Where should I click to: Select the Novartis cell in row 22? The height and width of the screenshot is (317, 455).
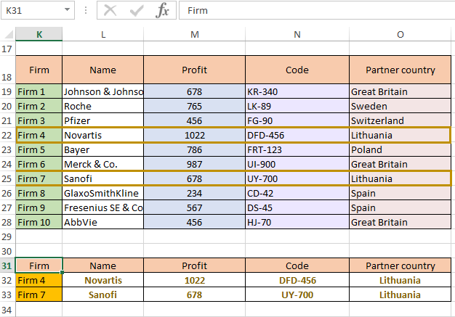pos(103,135)
